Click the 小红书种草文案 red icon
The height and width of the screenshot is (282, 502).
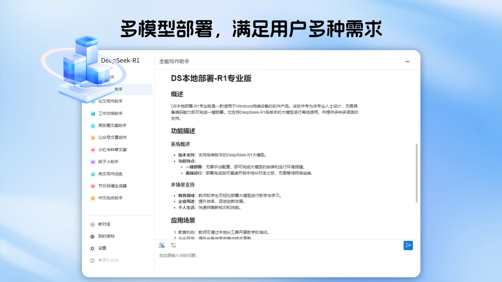93,150
